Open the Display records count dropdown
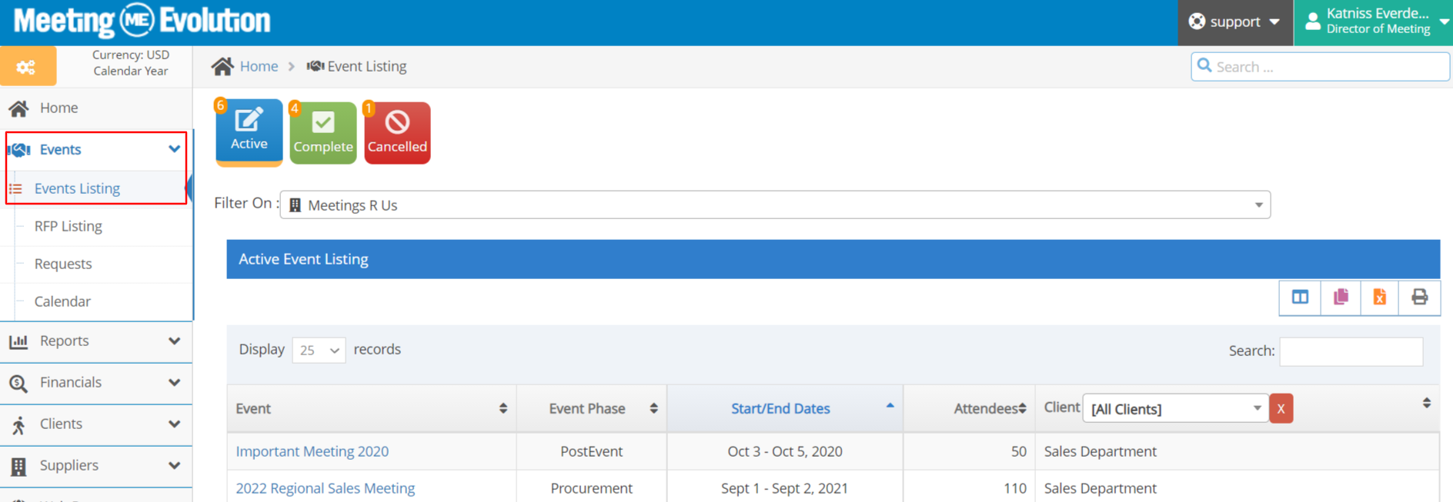The image size is (1453, 502). coord(319,351)
